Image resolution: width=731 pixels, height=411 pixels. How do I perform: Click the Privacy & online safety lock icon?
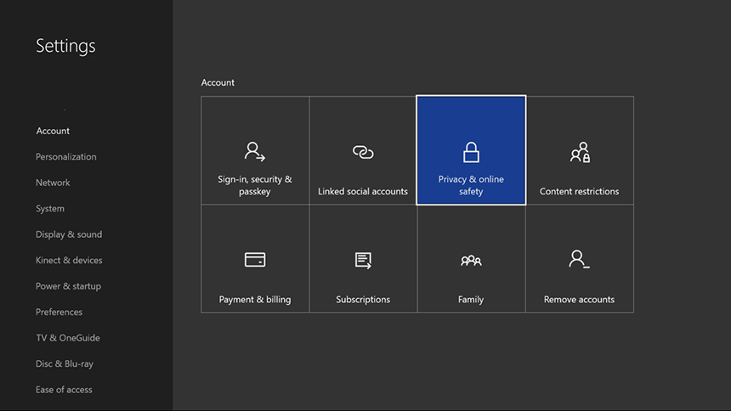click(471, 152)
